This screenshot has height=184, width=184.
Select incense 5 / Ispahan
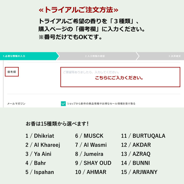[40, 172]
